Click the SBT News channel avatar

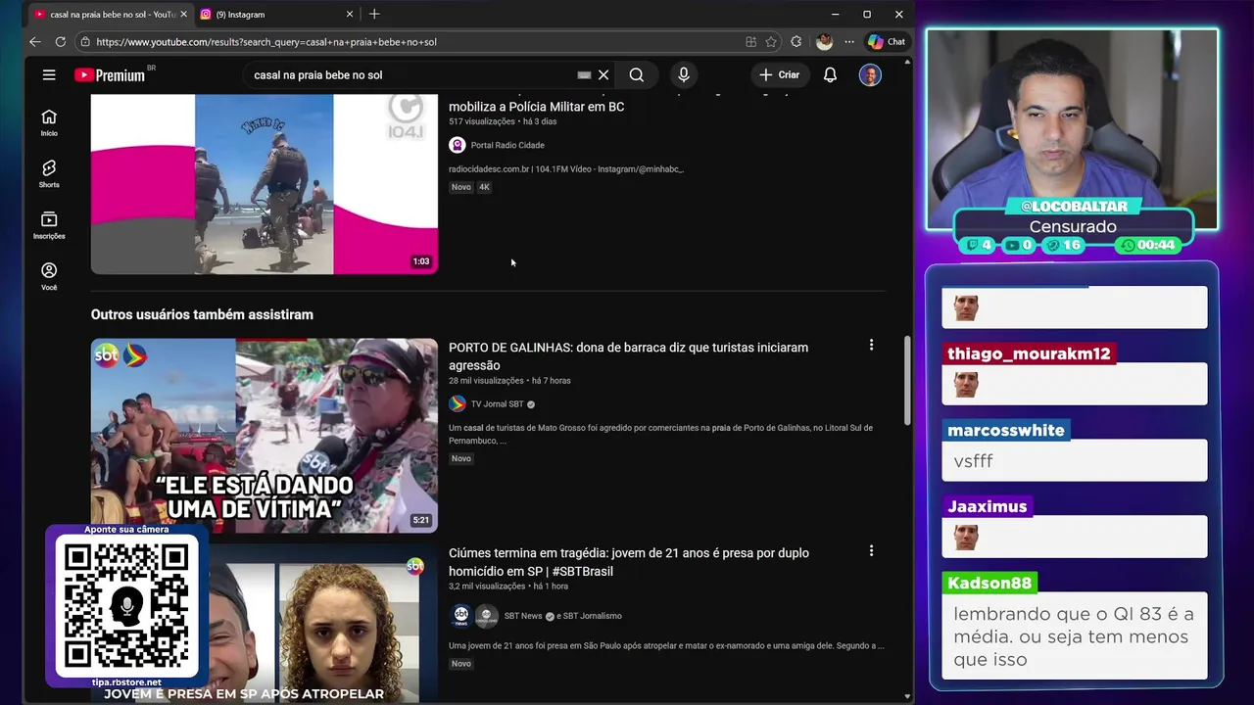click(460, 616)
